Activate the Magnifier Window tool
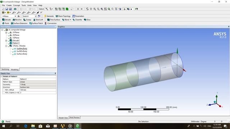This screenshot has width=230, height=129. click(105, 9)
